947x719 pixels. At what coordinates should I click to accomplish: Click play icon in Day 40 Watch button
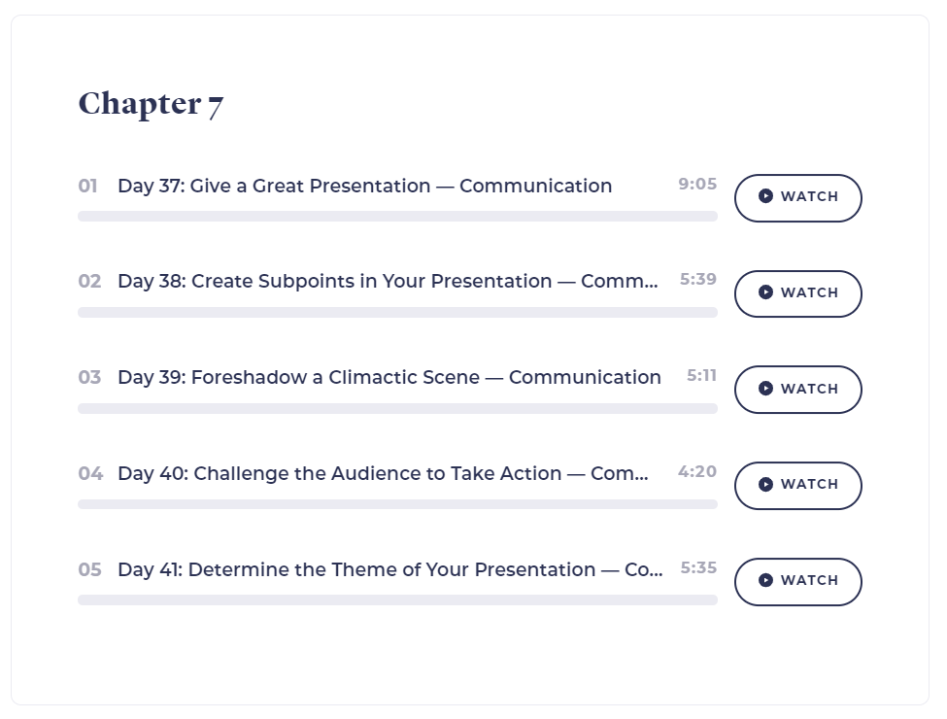tap(765, 484)
